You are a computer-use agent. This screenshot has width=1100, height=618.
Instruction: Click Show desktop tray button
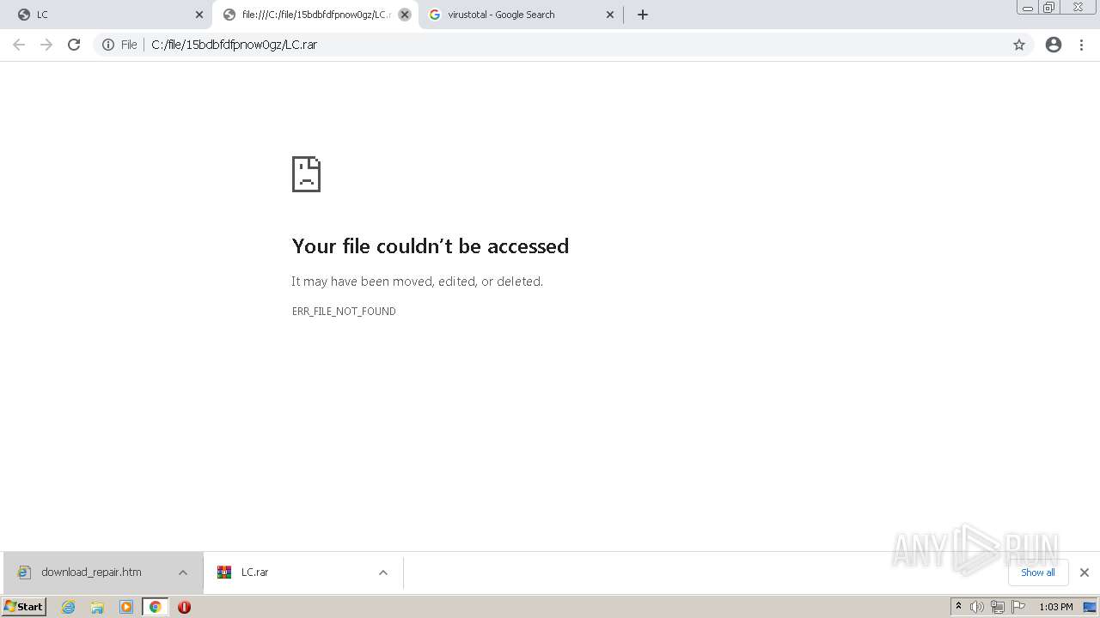(1090, 607)
